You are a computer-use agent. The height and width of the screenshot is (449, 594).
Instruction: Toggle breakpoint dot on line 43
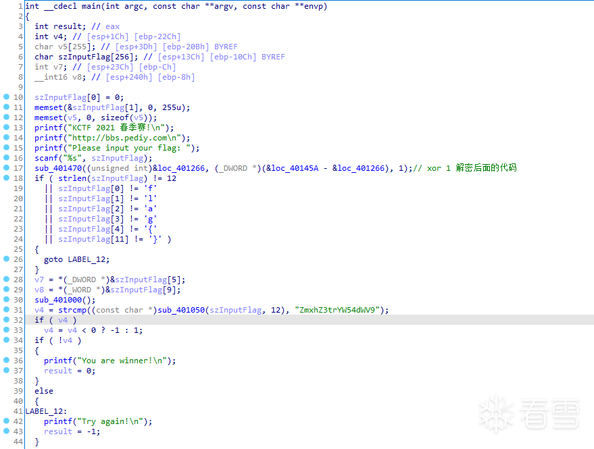coord(6,431)
